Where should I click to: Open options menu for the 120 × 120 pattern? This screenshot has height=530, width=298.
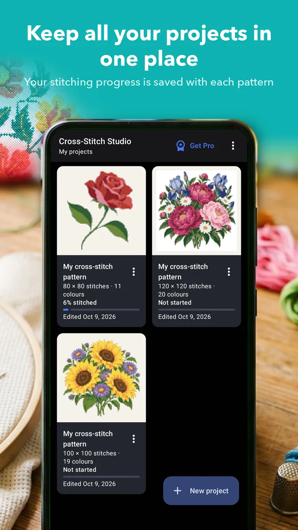(x=229, y=272)
